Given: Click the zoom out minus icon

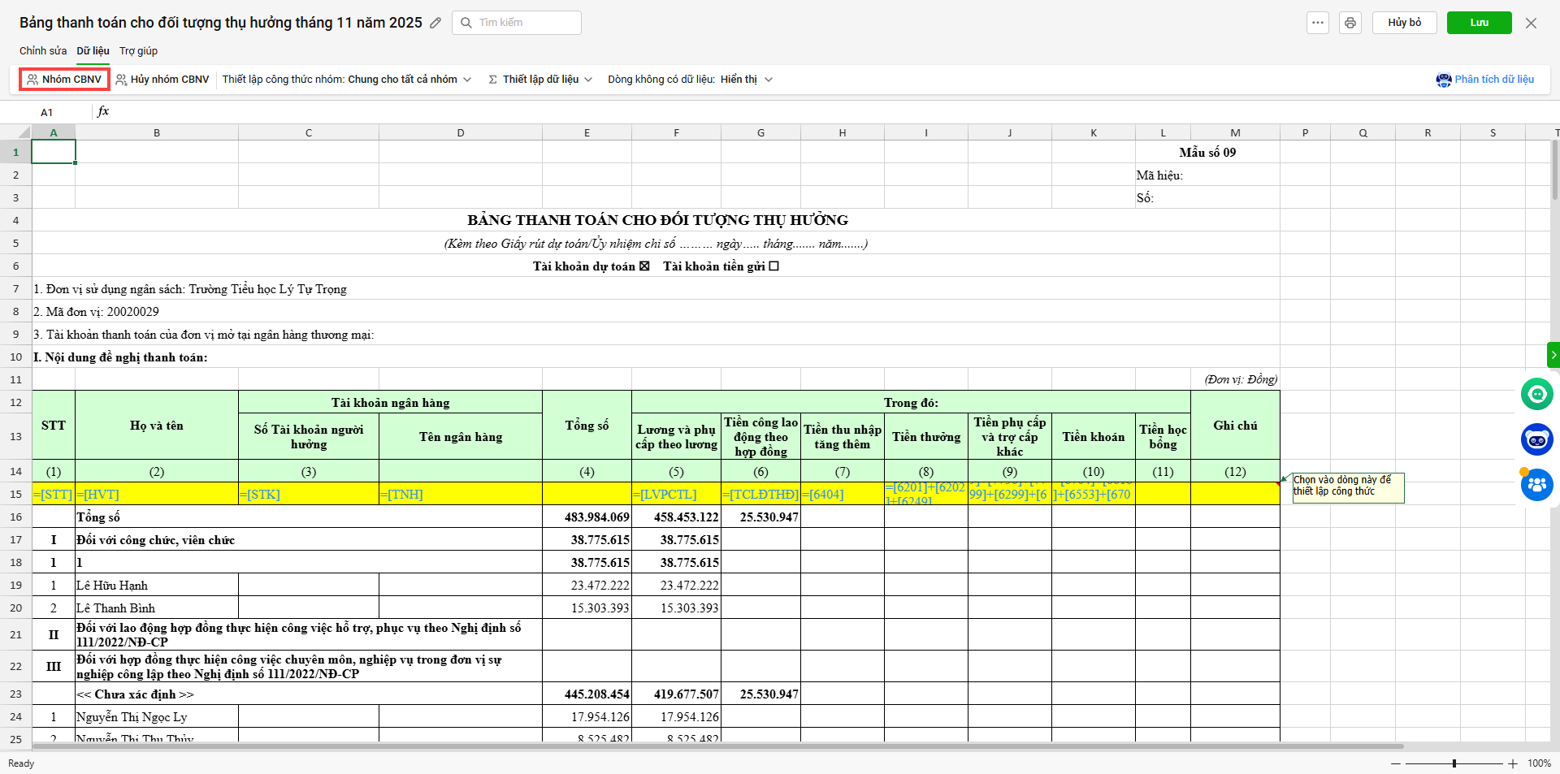Looking at the screenshot, I should click(1396, 763).
